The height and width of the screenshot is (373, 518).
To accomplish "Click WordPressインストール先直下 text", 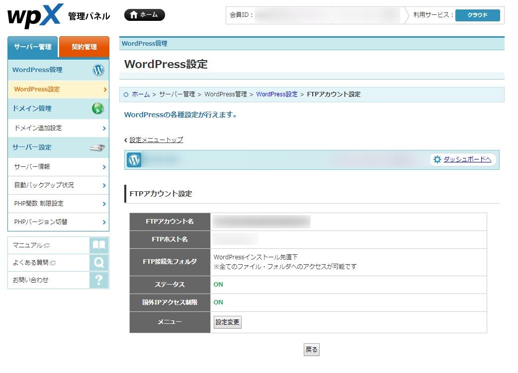I will (256, 257).
